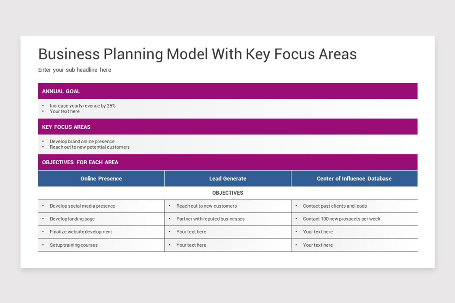The height and width of the screenshot is (303, 455).
Task: Click the 'Contact 100 new prospects per week' cell
Action: [x=355, y=219]
